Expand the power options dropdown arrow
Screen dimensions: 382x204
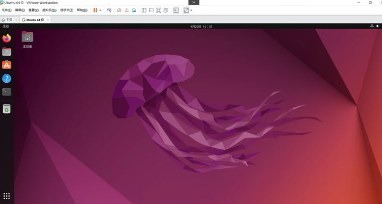pyautogui.click(x=100, y=10)
